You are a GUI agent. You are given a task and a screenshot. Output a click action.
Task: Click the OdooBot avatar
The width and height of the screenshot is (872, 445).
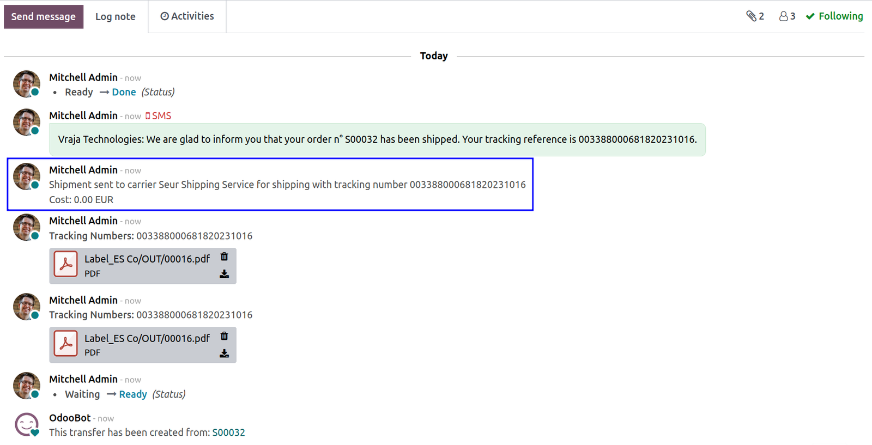point(27,424)
